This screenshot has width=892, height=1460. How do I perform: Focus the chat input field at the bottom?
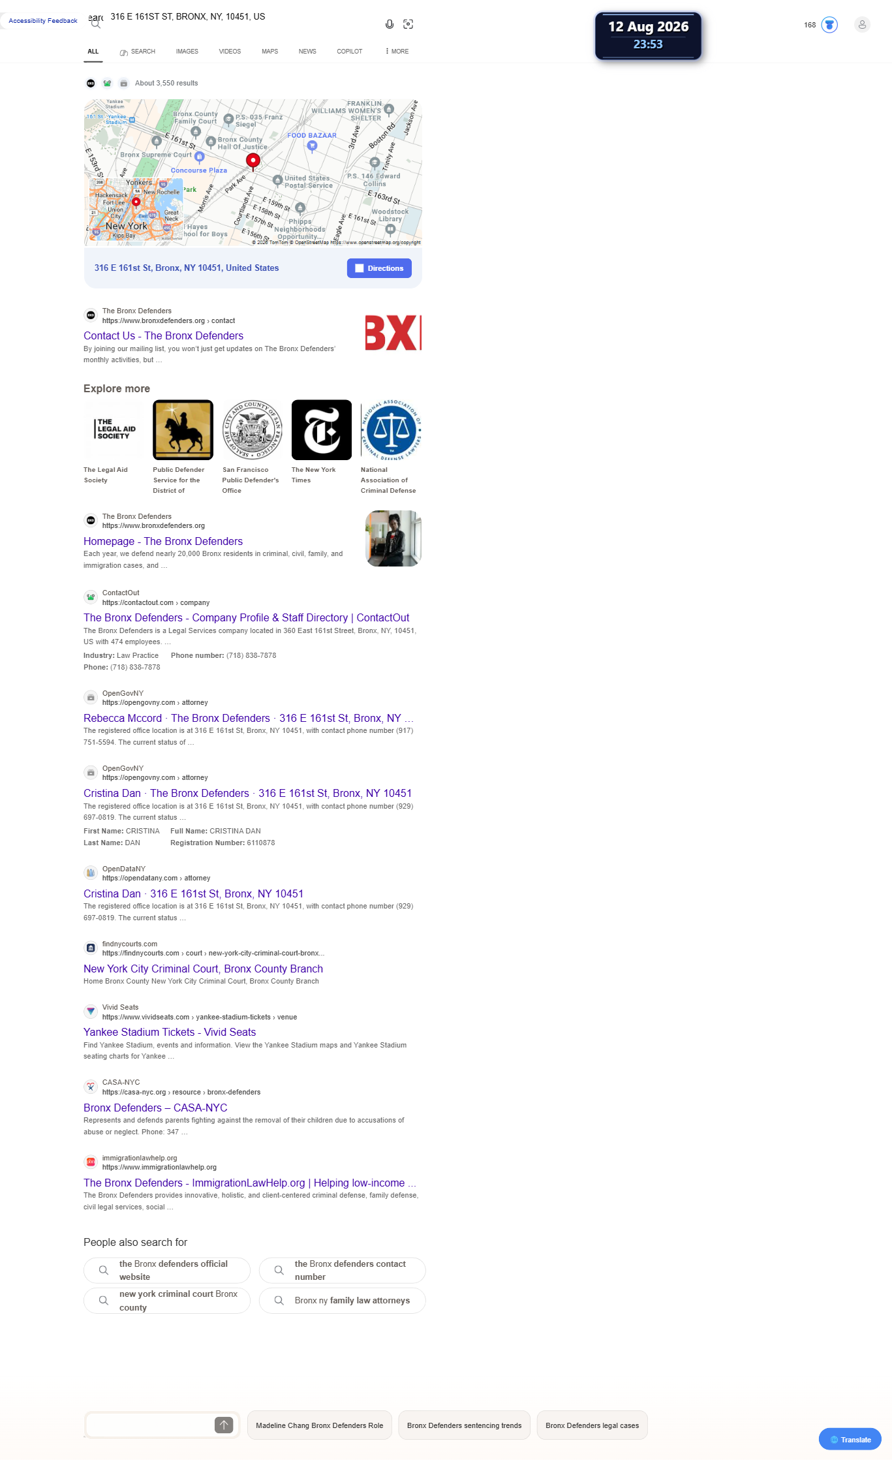pos(150,1425)
